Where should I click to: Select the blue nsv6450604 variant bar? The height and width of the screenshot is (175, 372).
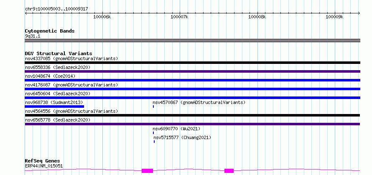192,98
